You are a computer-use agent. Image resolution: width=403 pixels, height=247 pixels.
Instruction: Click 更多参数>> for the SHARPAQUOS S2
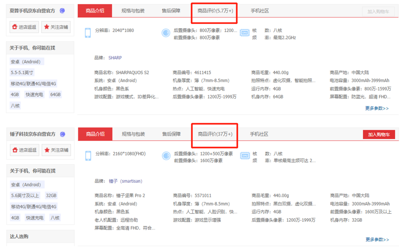(x=377, y=108)
